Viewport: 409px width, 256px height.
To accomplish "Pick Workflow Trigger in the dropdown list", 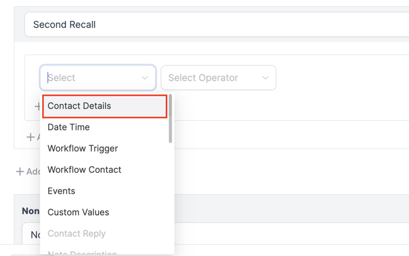I will pos(83,148).
